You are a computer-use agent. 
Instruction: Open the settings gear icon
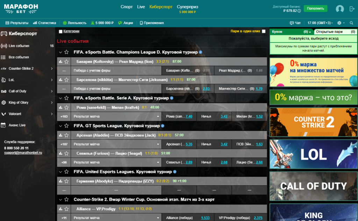[x=339, y=23]
